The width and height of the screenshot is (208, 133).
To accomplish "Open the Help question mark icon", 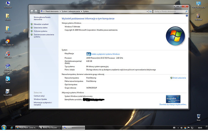I will pos(187,16).
